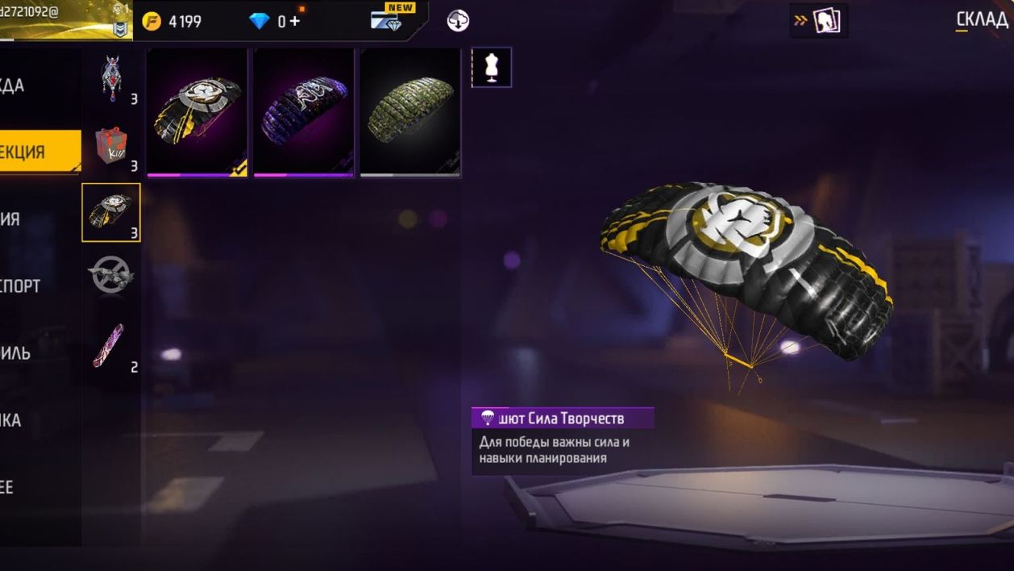Click the round mask icon in the top bar
Viewport: 1014px width, 571px height.
pyautogui.click(x=458, y=21)
